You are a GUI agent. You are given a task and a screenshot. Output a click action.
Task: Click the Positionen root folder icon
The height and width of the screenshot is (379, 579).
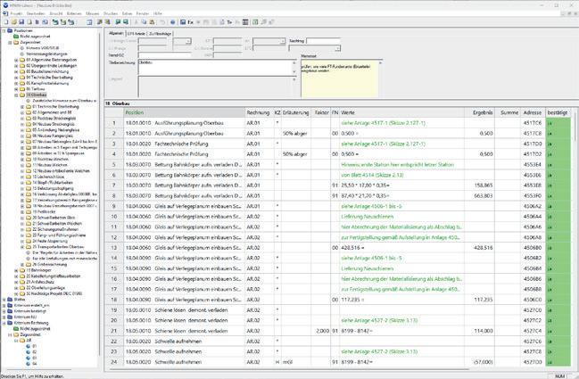coord(10,30)
